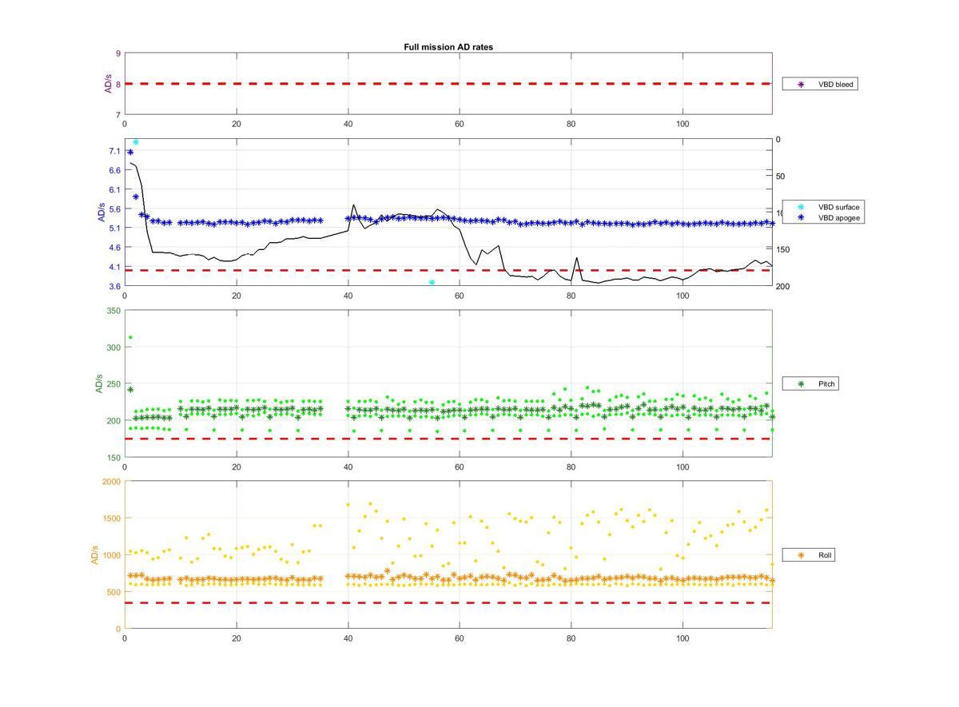Click the 2000 tick on Roll axis
This screenshot has height=707, width=959.
[110, 482]
